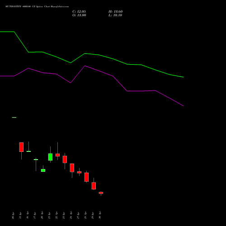Click the small red candle for 27 Apr

click(79, 172)
